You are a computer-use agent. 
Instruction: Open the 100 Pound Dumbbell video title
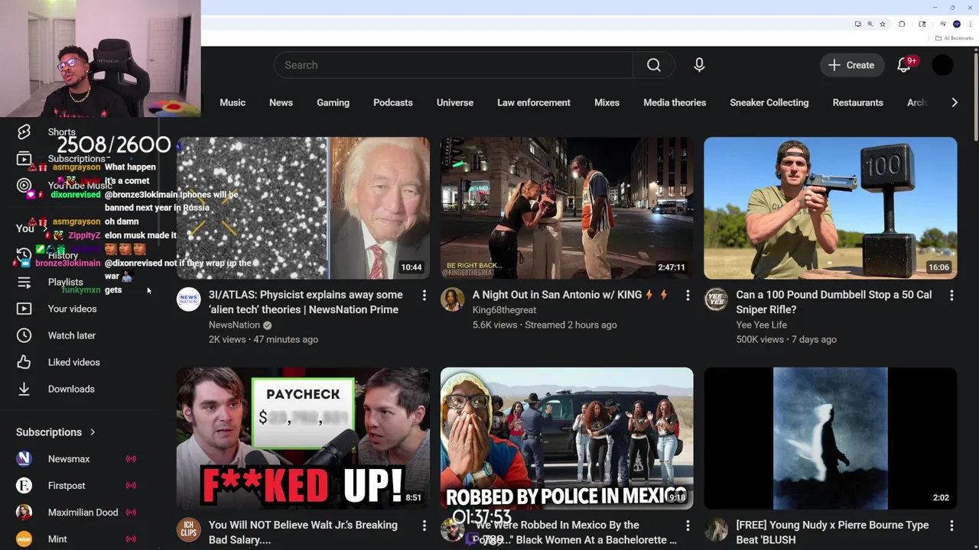pos(834,302)
